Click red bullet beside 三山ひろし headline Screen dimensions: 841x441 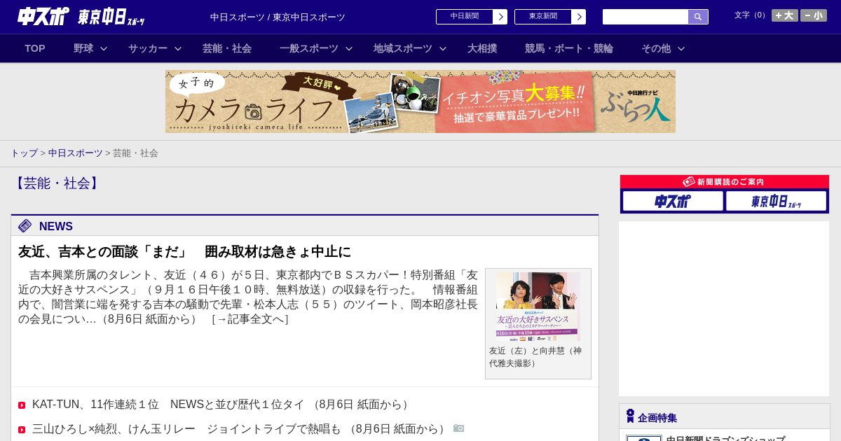tap(22, 430)
